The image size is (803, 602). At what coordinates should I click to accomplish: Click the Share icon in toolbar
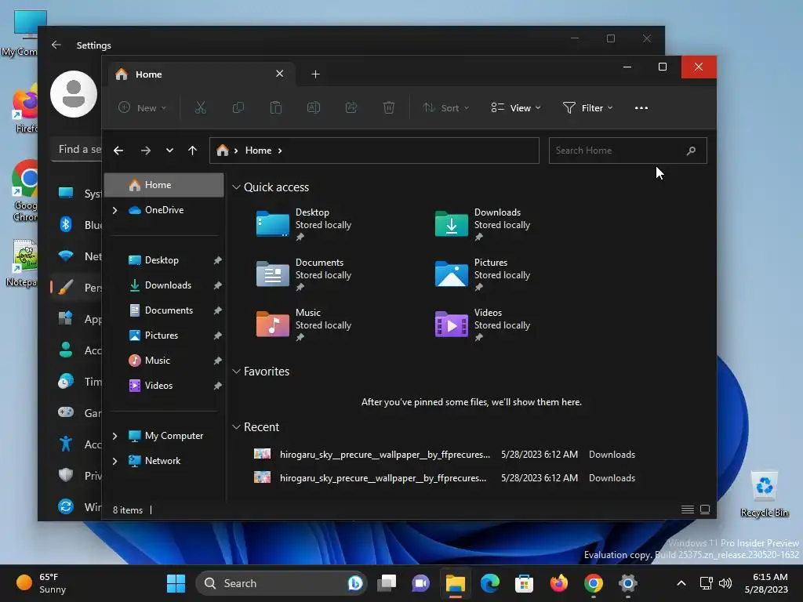pos(351,107)
